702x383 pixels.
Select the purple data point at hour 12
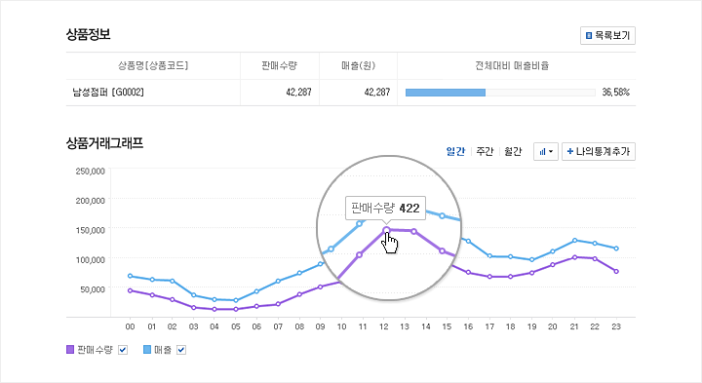coord(386,230)
